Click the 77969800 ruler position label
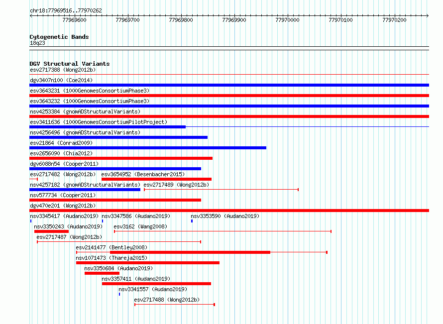 pyautogui.click(x=181, y=20)
